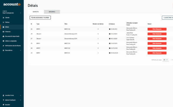The height and width of the screenshot is (107, 173).
Task: Click the Rechercher et filtrer button
Action: coord(40,18)
